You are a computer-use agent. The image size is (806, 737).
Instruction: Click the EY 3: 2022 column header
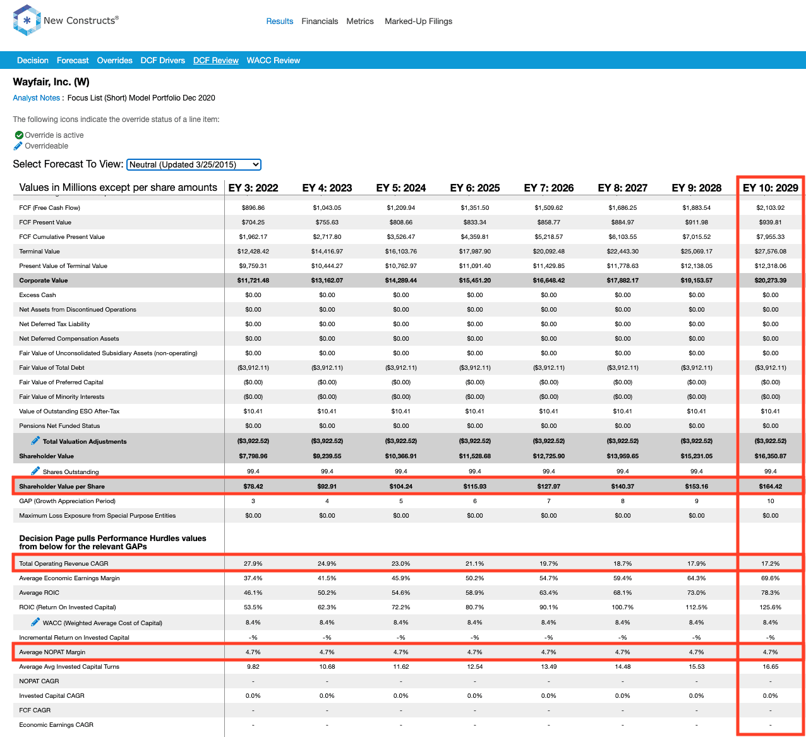tap(253, 188)
